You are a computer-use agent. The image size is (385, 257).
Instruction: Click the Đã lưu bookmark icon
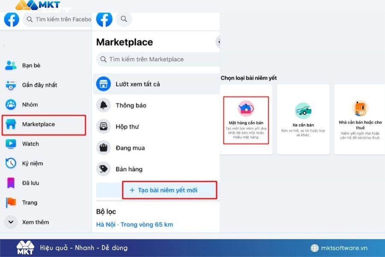[x=11, y=183]
